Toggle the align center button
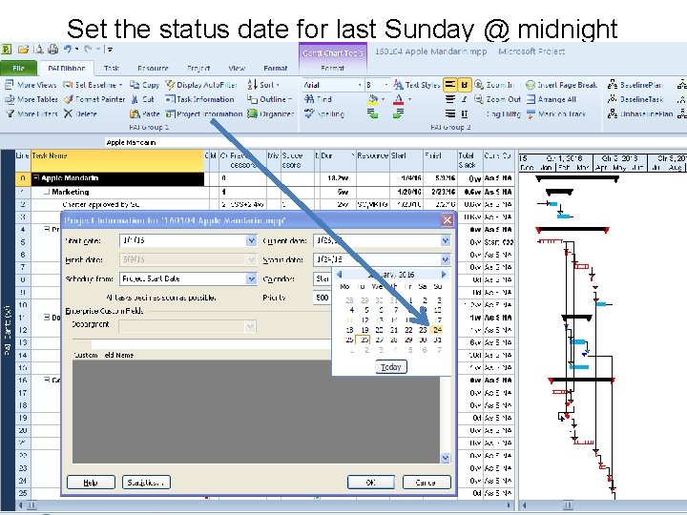The image size is (687, 515). [x=450, y=99]
